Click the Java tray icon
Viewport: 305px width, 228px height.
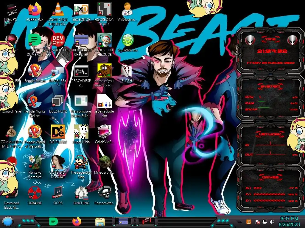pos(249,221)
